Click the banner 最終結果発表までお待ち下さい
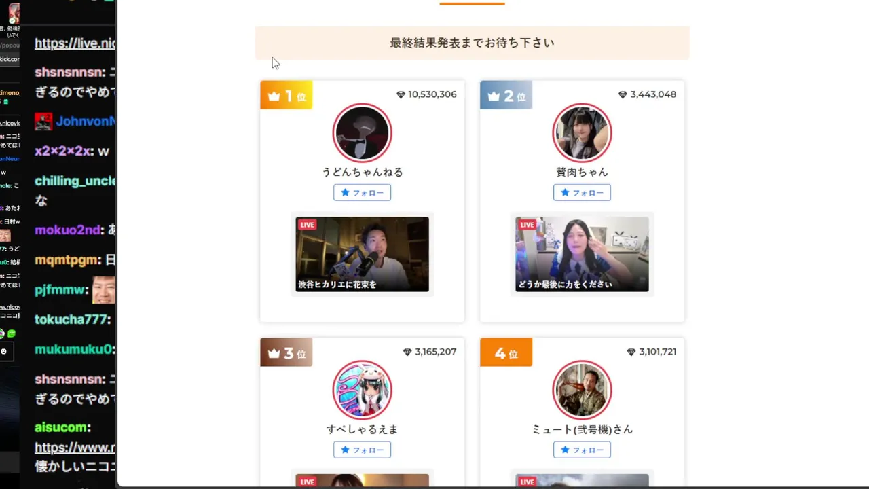Screen dimensions: 869x489 [472, 43]
